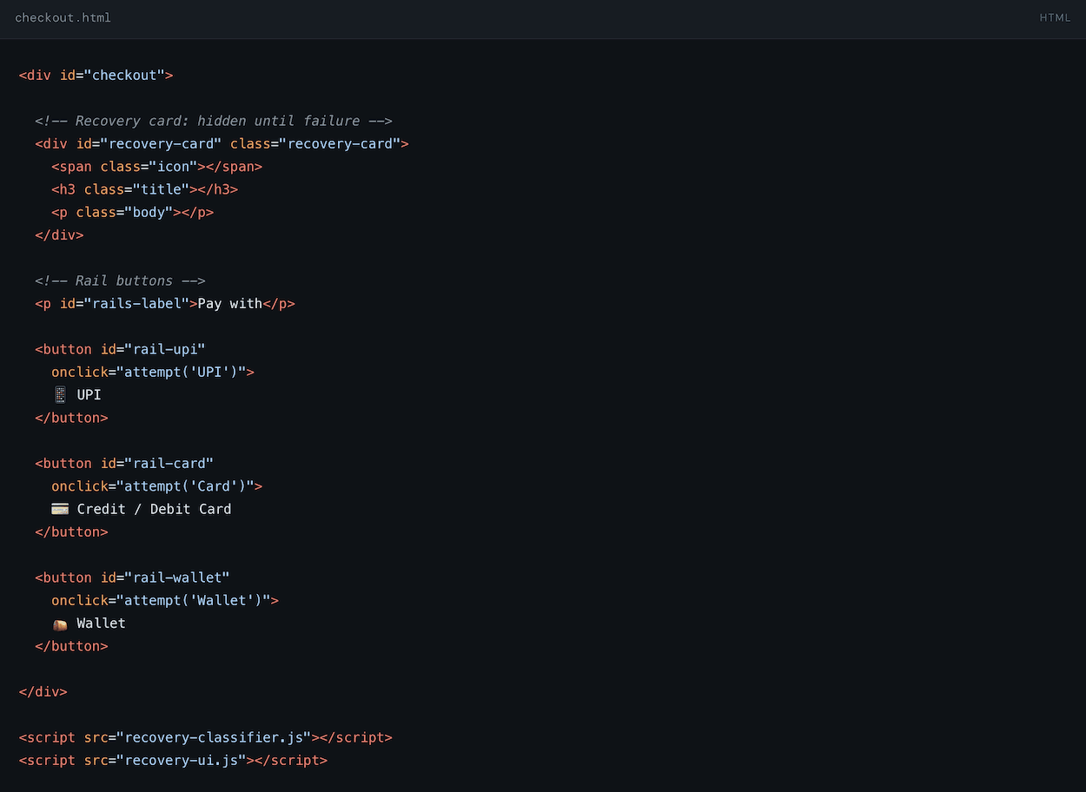Click the wallet emoji icon
Image resolution: width=1086 pixels, height=792 pixels.
point(60,624)
